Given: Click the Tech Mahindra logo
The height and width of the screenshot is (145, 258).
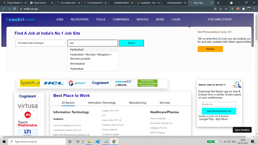Looking at the screenshot, I should (x=28, y=124).
